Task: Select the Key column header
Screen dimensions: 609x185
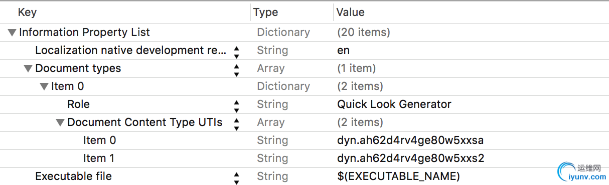Action: point(27,12)
